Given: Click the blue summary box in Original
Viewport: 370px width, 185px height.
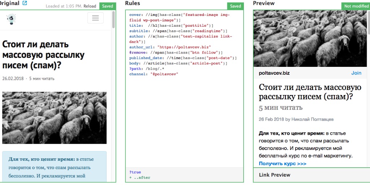Looking at the screenshot, I should pyautogui.click(x=54, y=167).
